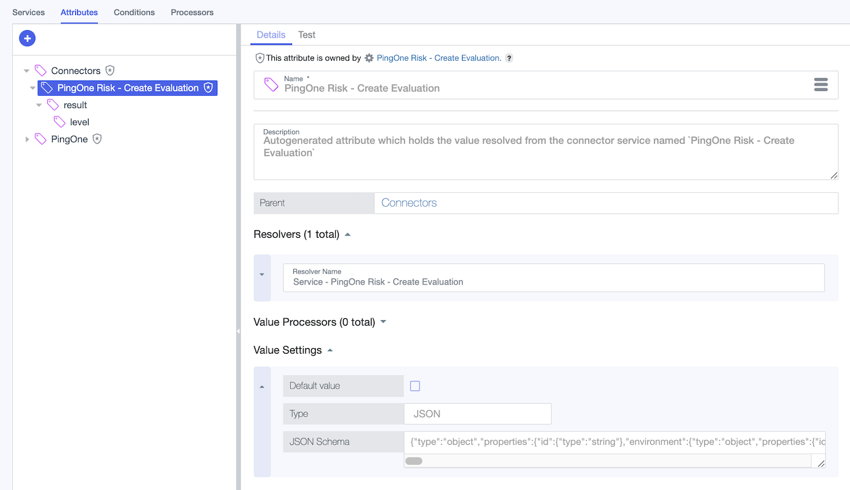Click the Resolver Name field
This screenshot has width=850, height=490.
click(x=554, y=278)
